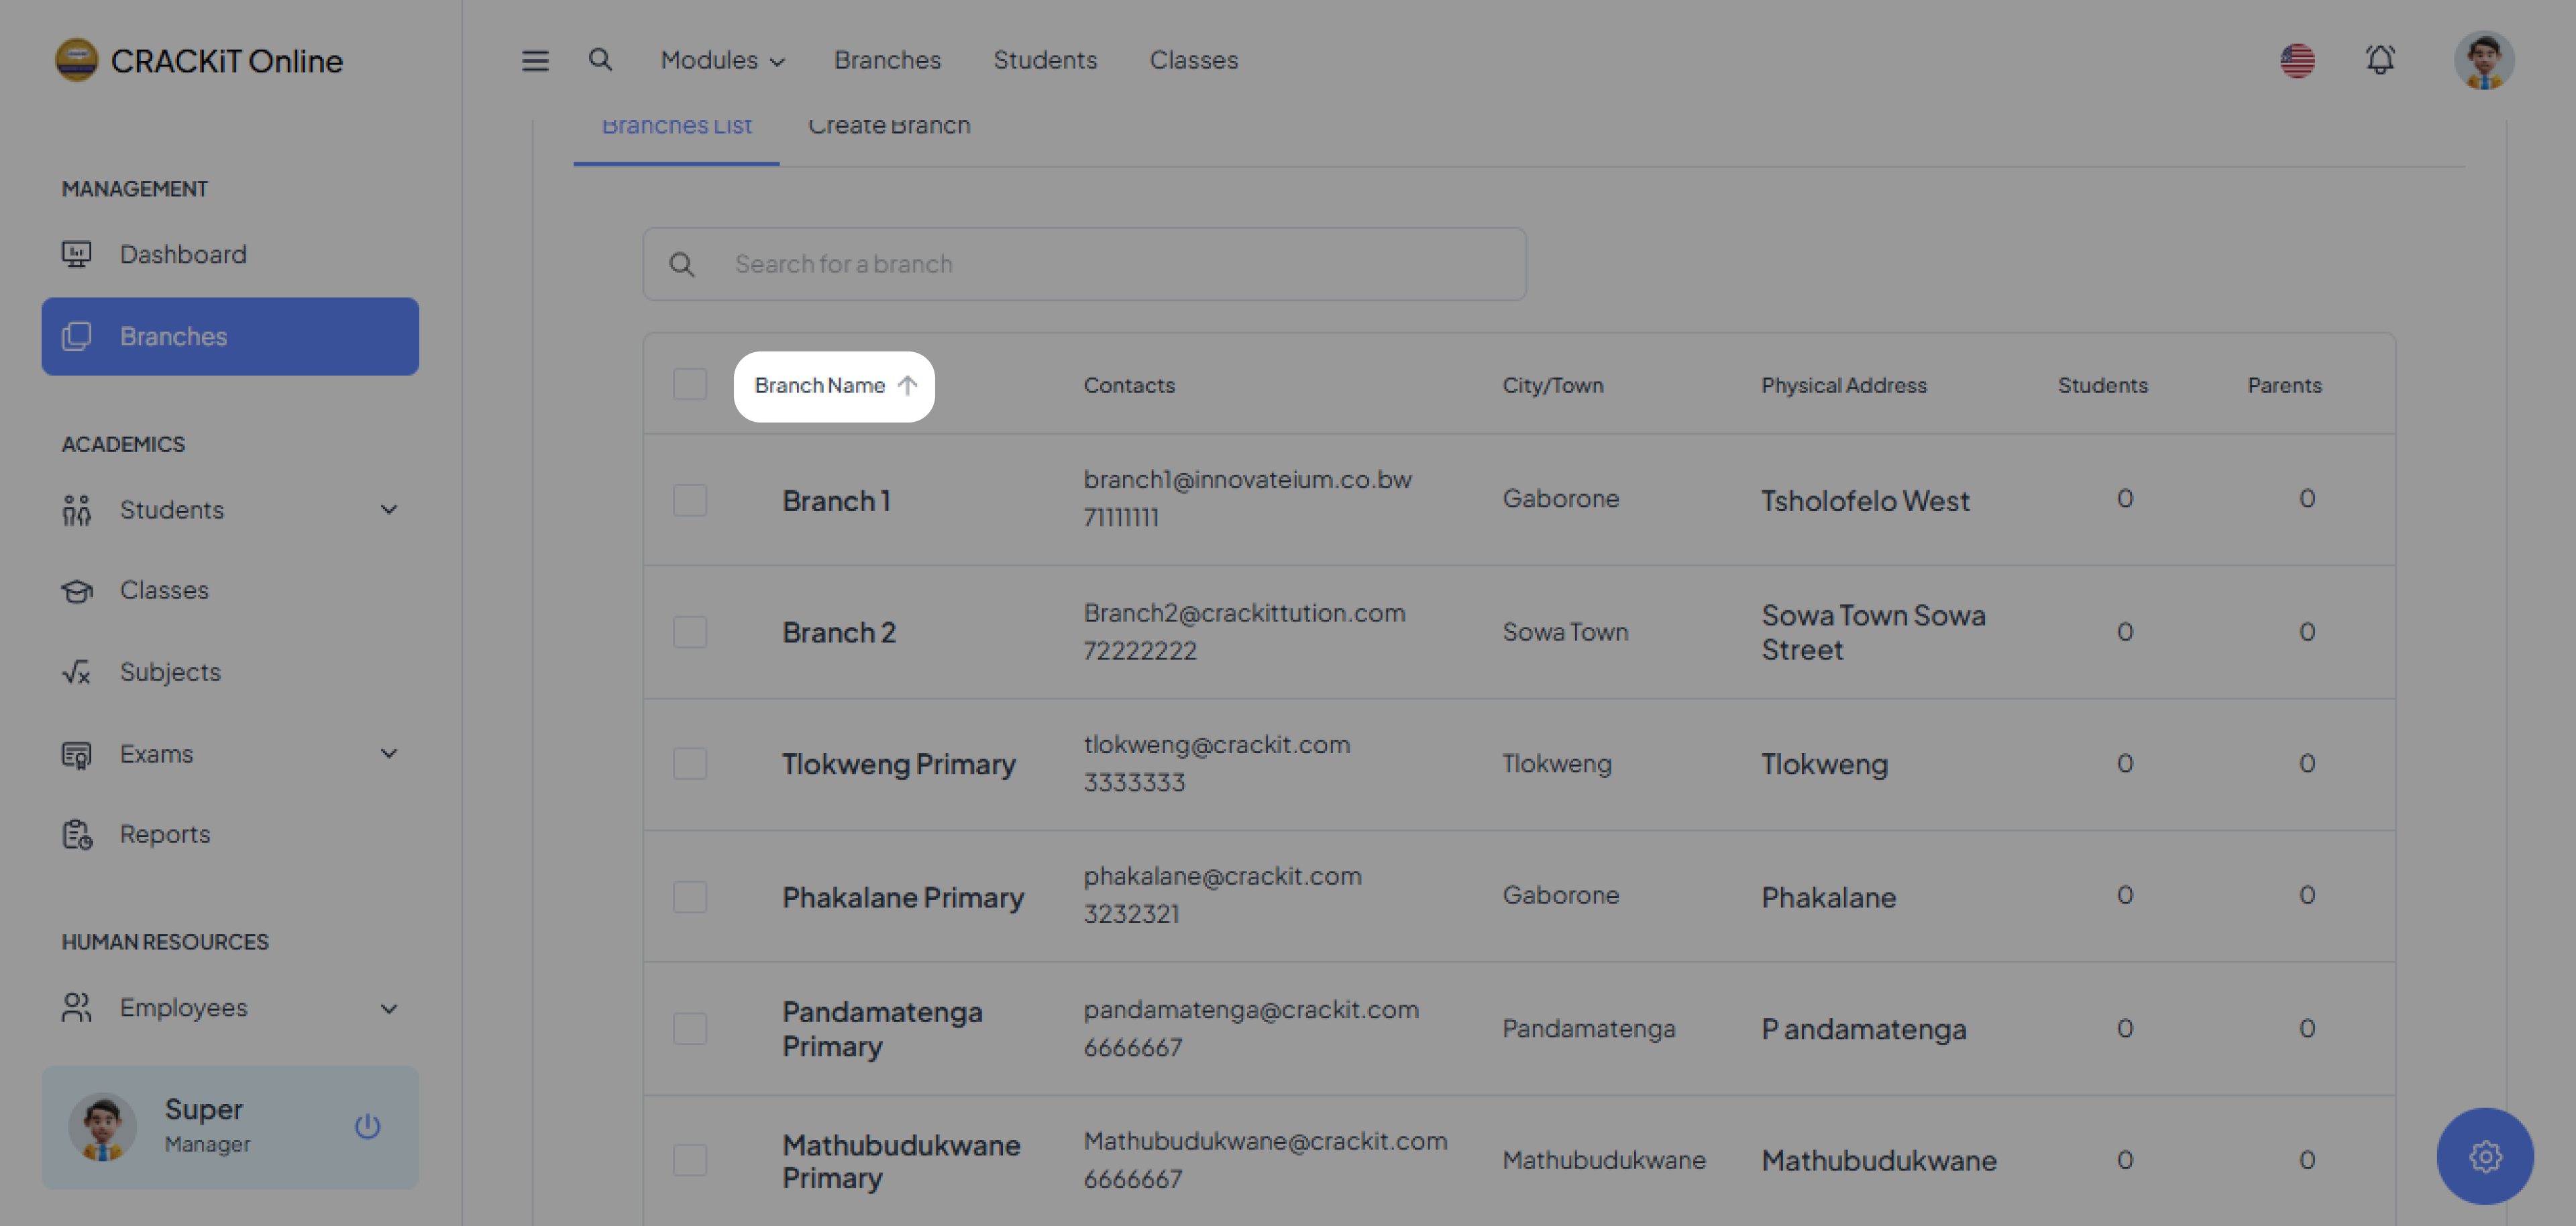Open the Branch 2 name link
Viewport: 2576px width, 1226px height.
point(838,633)
